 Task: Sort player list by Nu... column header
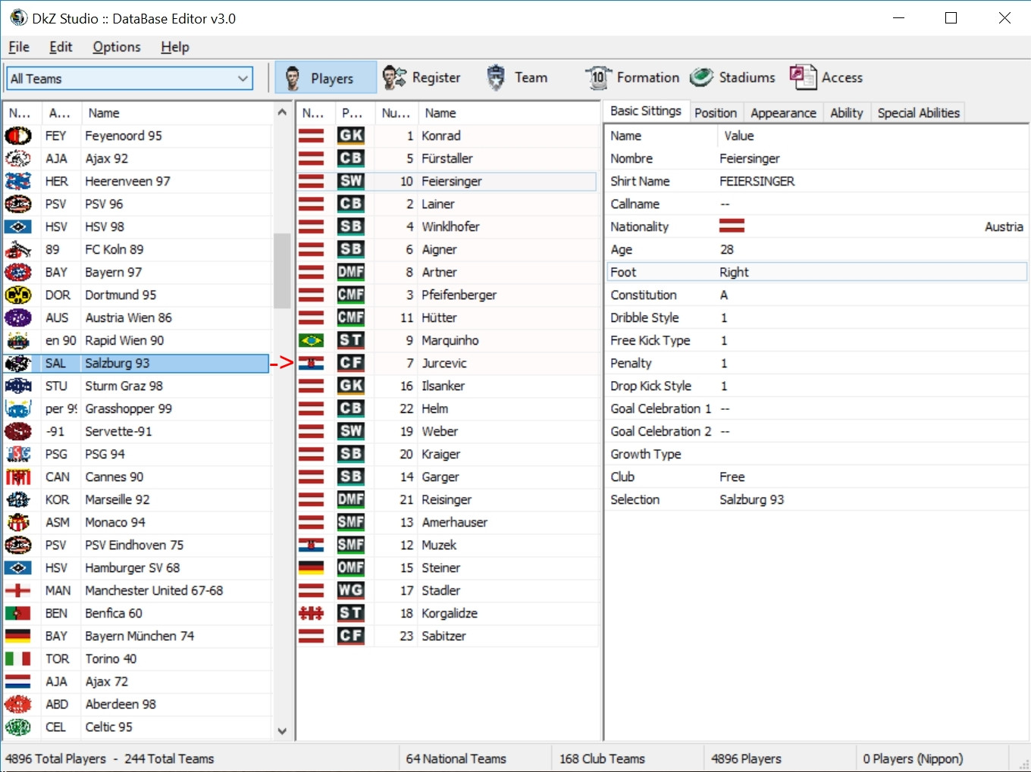[x=396, y=113]
